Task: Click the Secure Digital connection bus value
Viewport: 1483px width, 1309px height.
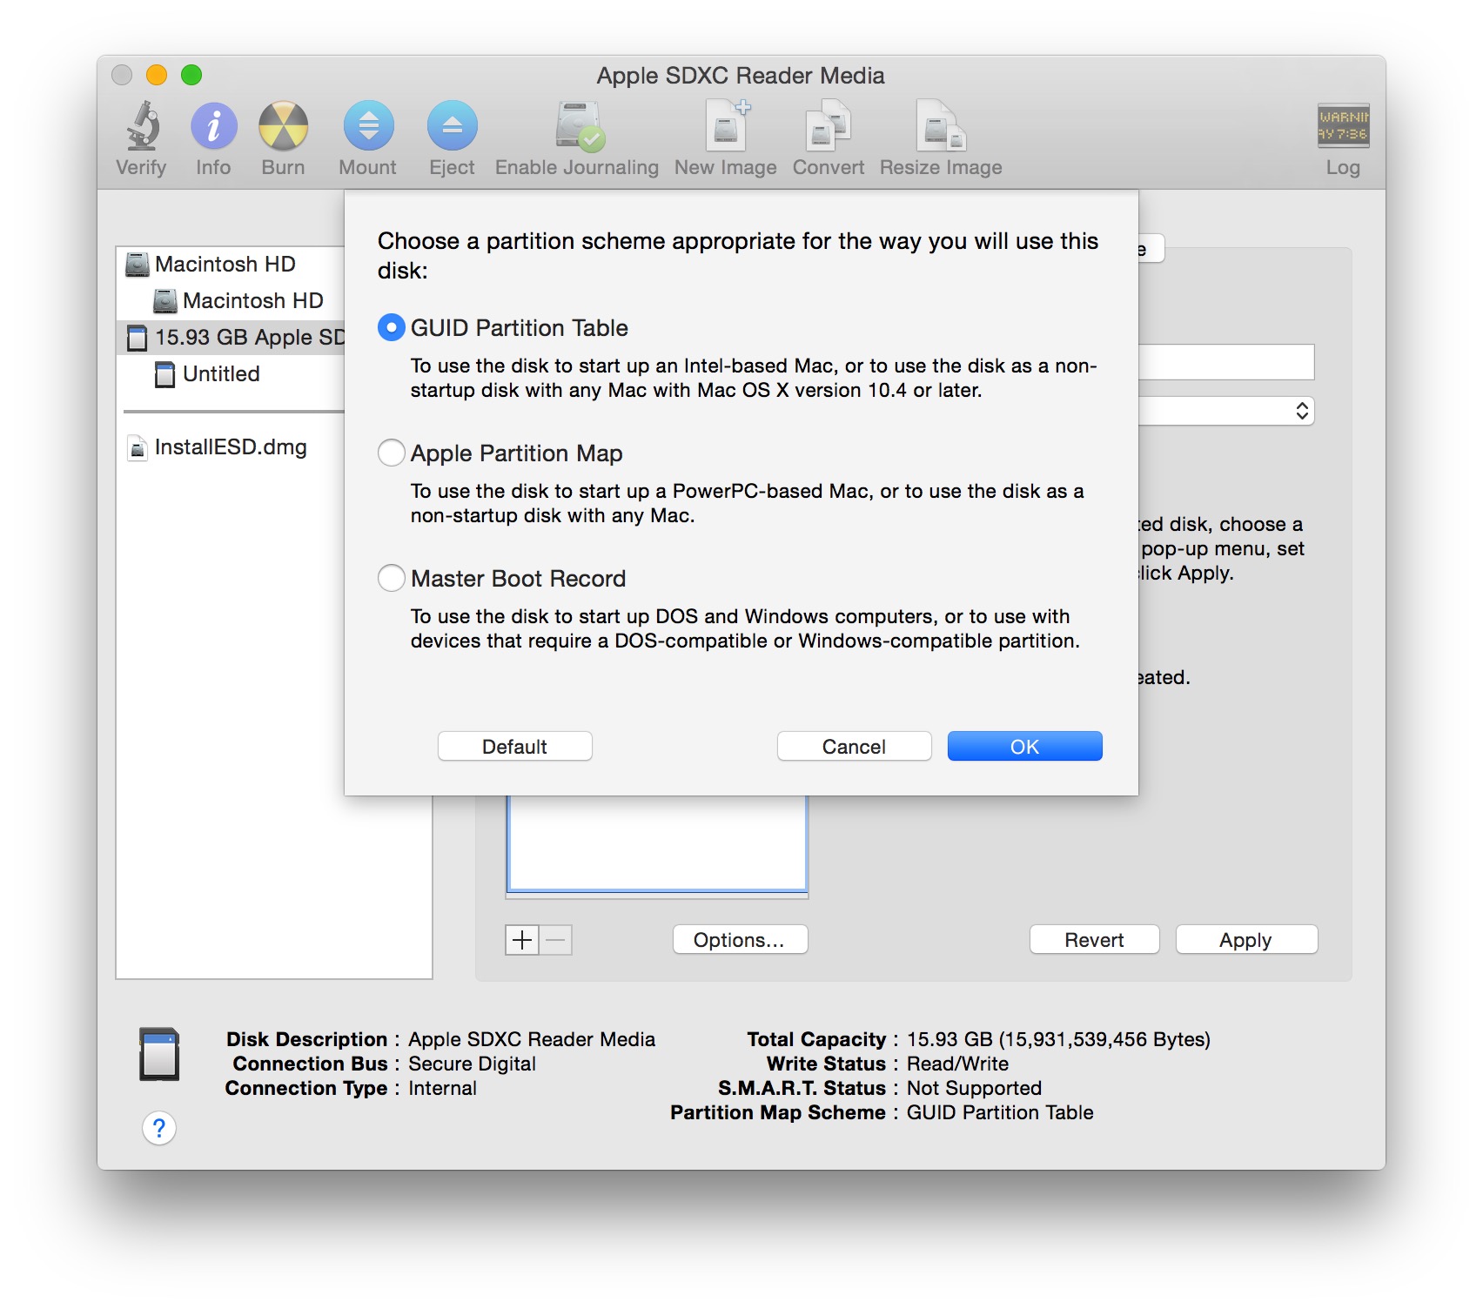Action: coord(472,1064)
